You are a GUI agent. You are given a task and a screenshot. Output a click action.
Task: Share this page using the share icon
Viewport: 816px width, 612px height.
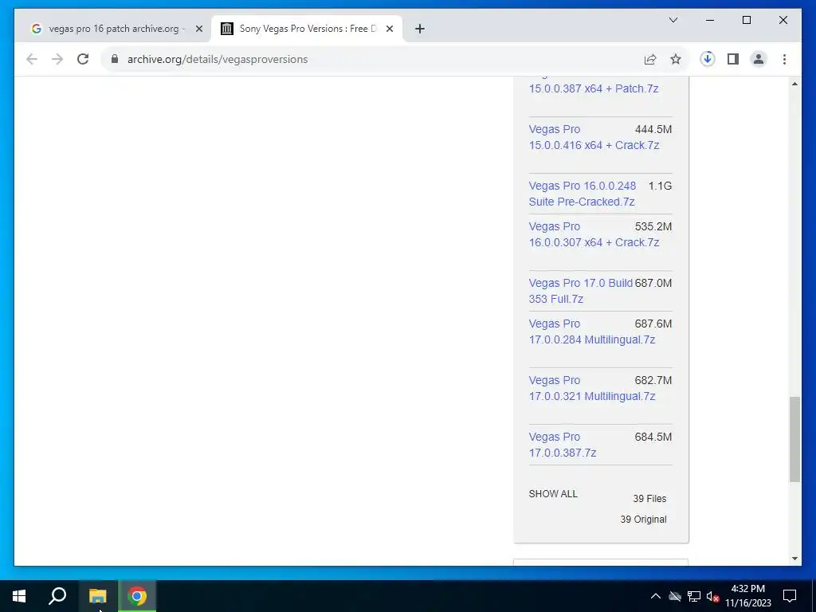coord(650,59)
